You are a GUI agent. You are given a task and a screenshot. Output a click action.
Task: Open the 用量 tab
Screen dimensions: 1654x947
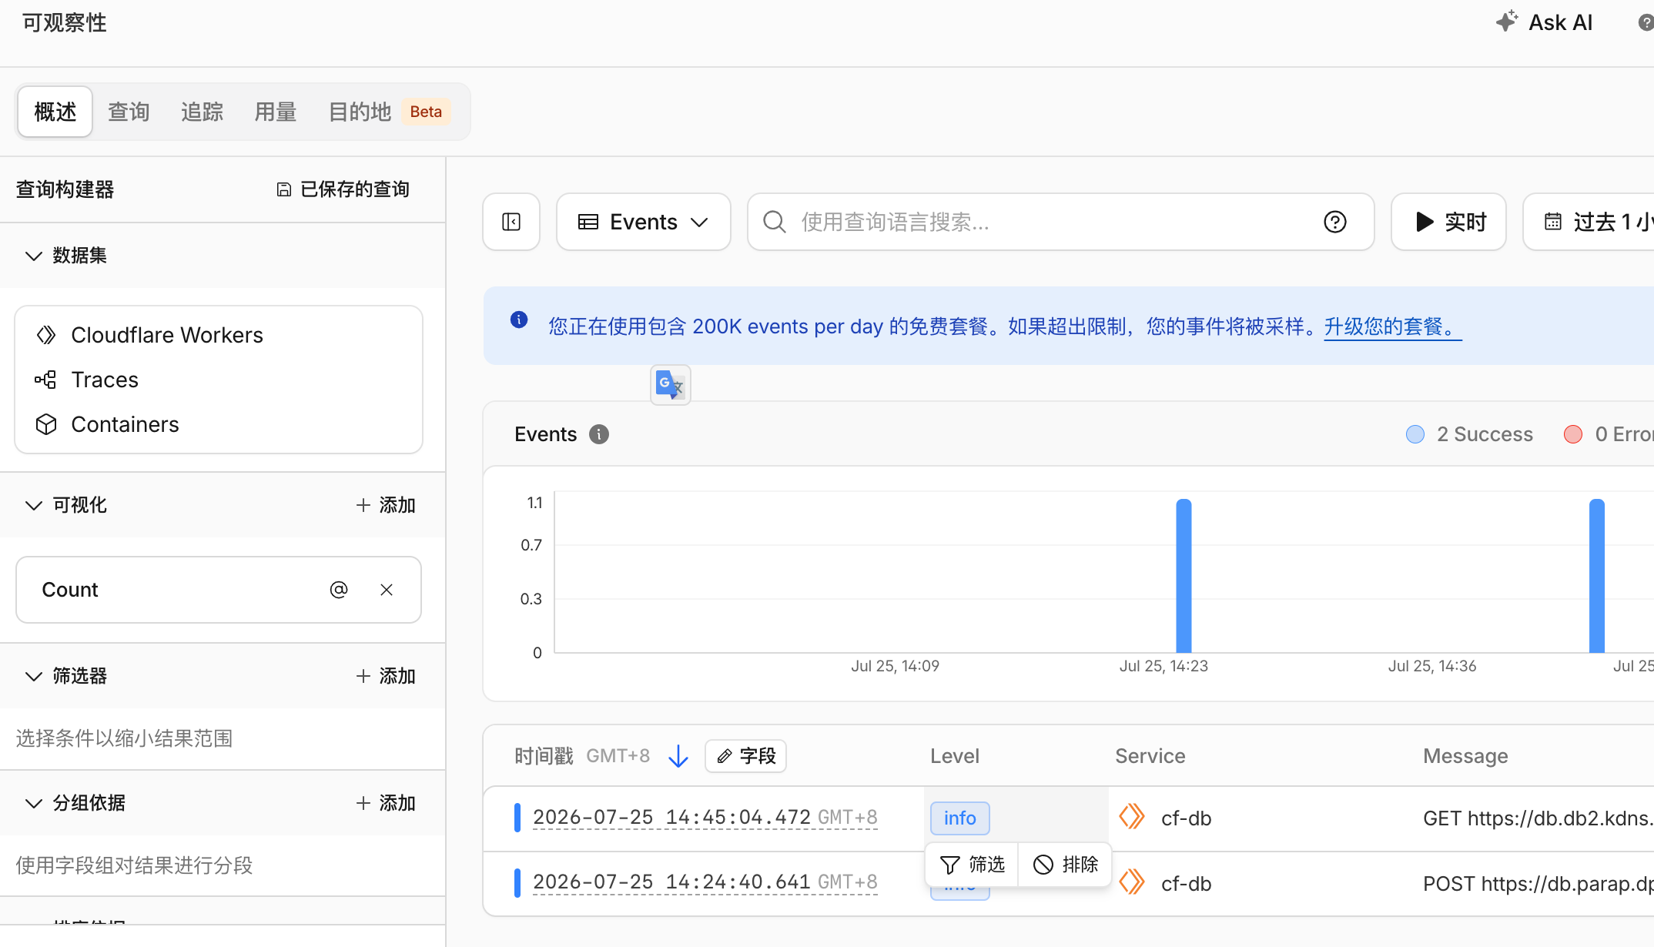click(276, 112)
